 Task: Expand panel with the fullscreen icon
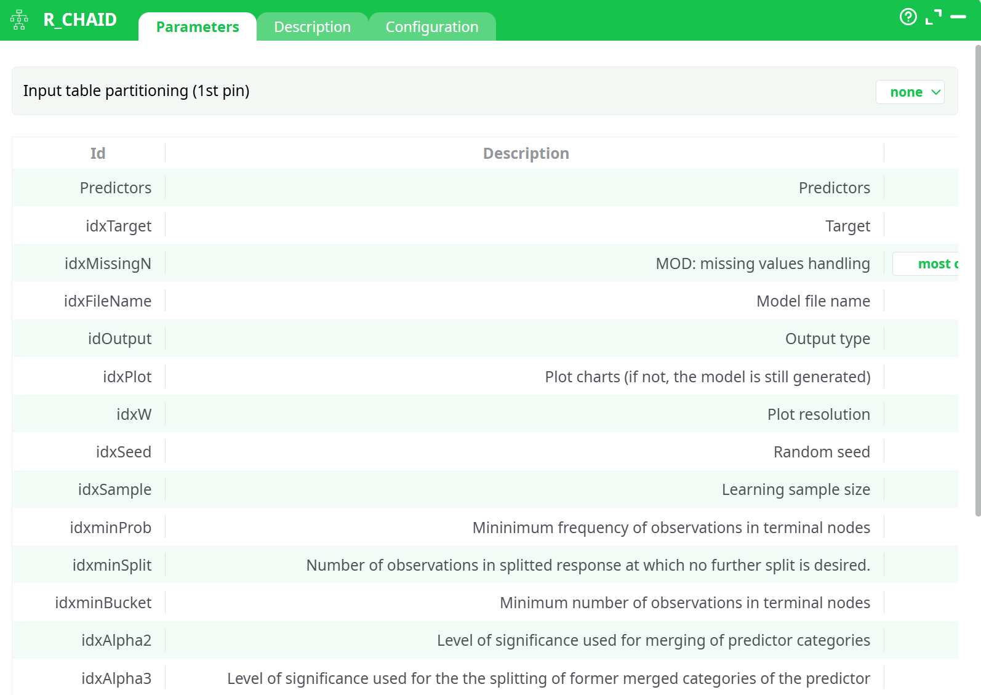[x=933, y=17]
